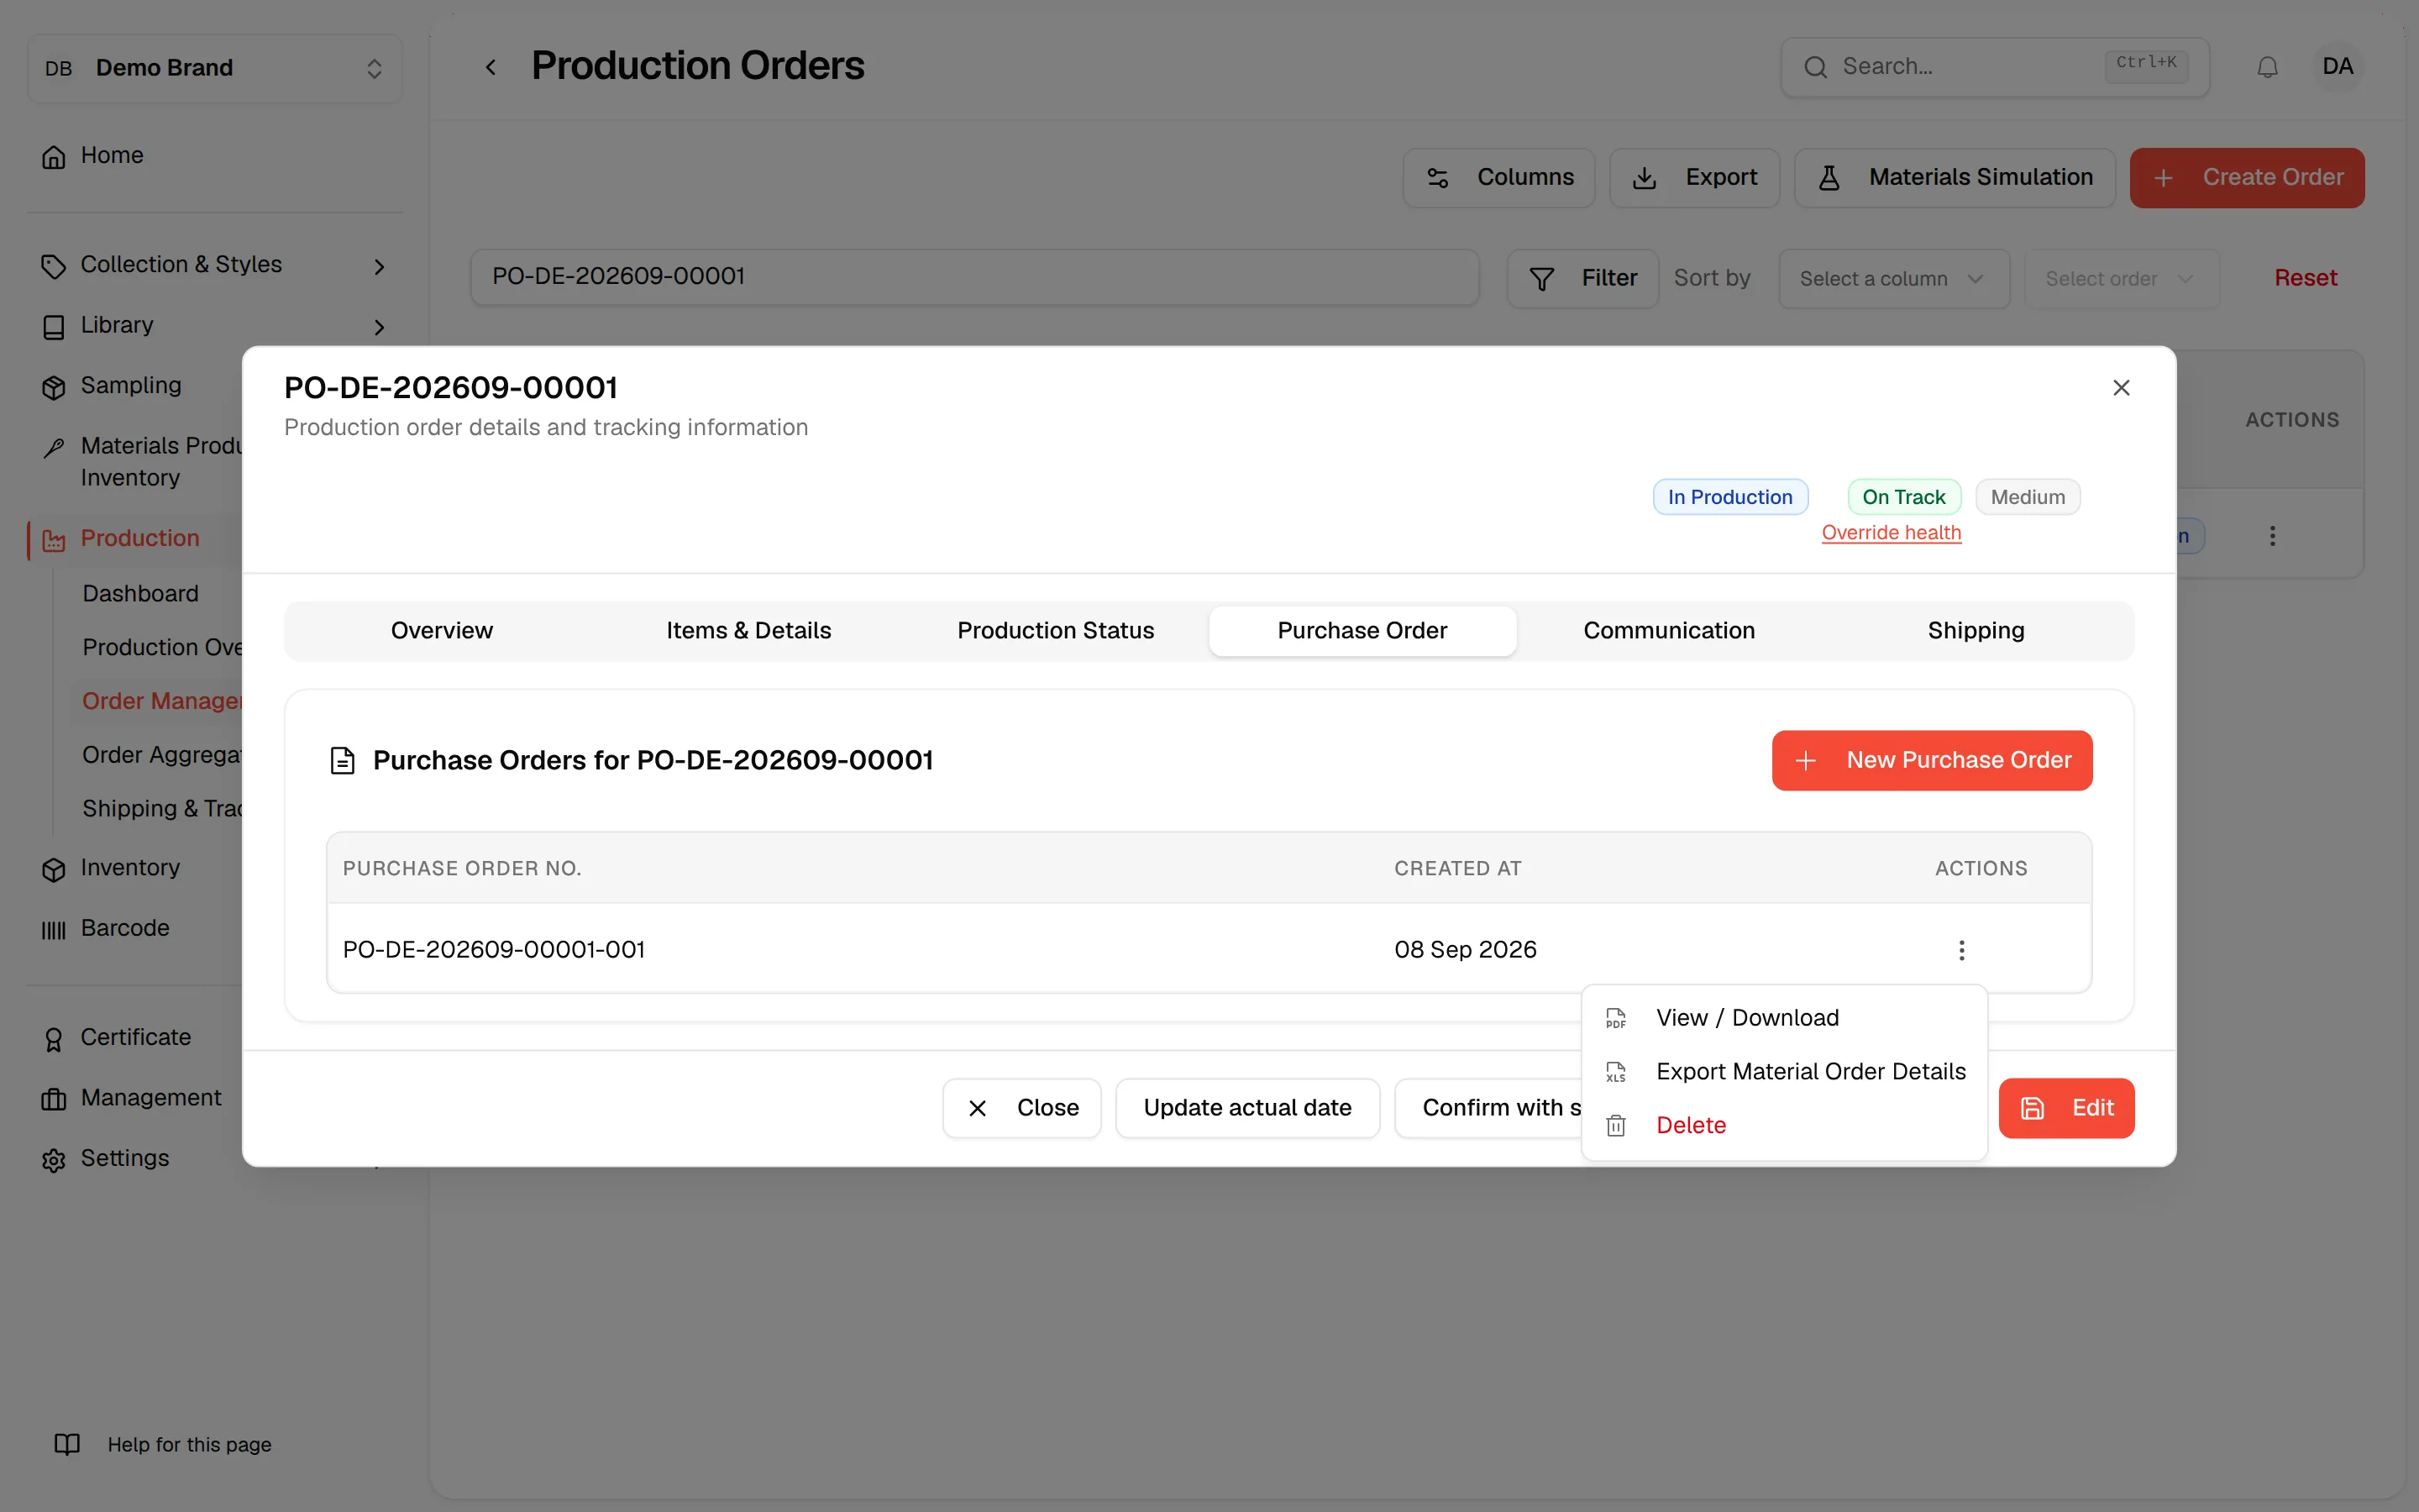
Task: Switch to the Production Status tab
Action: point(1056,631)
